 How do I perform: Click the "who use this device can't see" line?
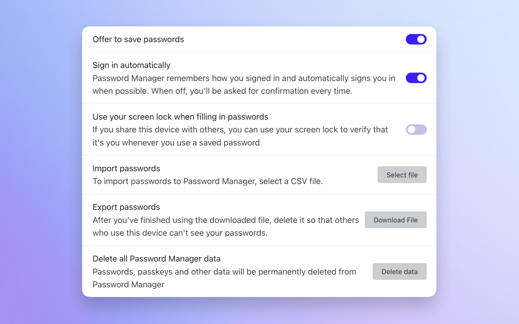pos(180,233)
